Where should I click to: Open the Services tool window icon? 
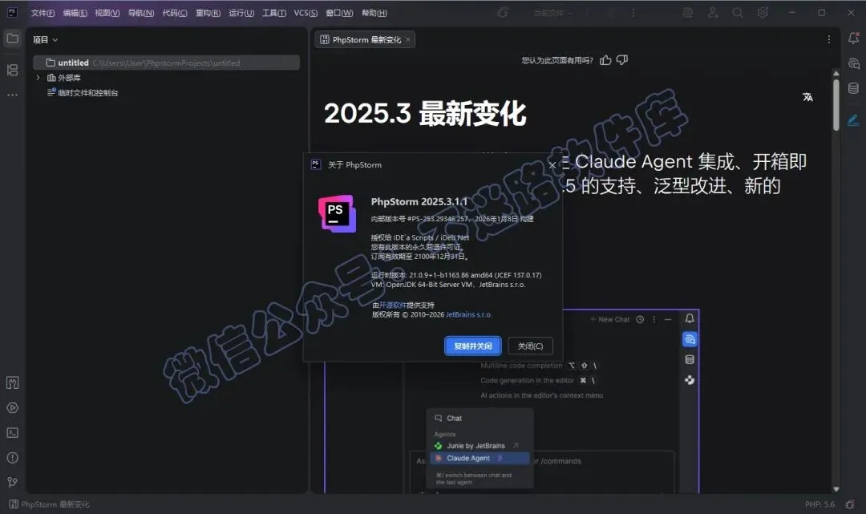click(12, 408)
